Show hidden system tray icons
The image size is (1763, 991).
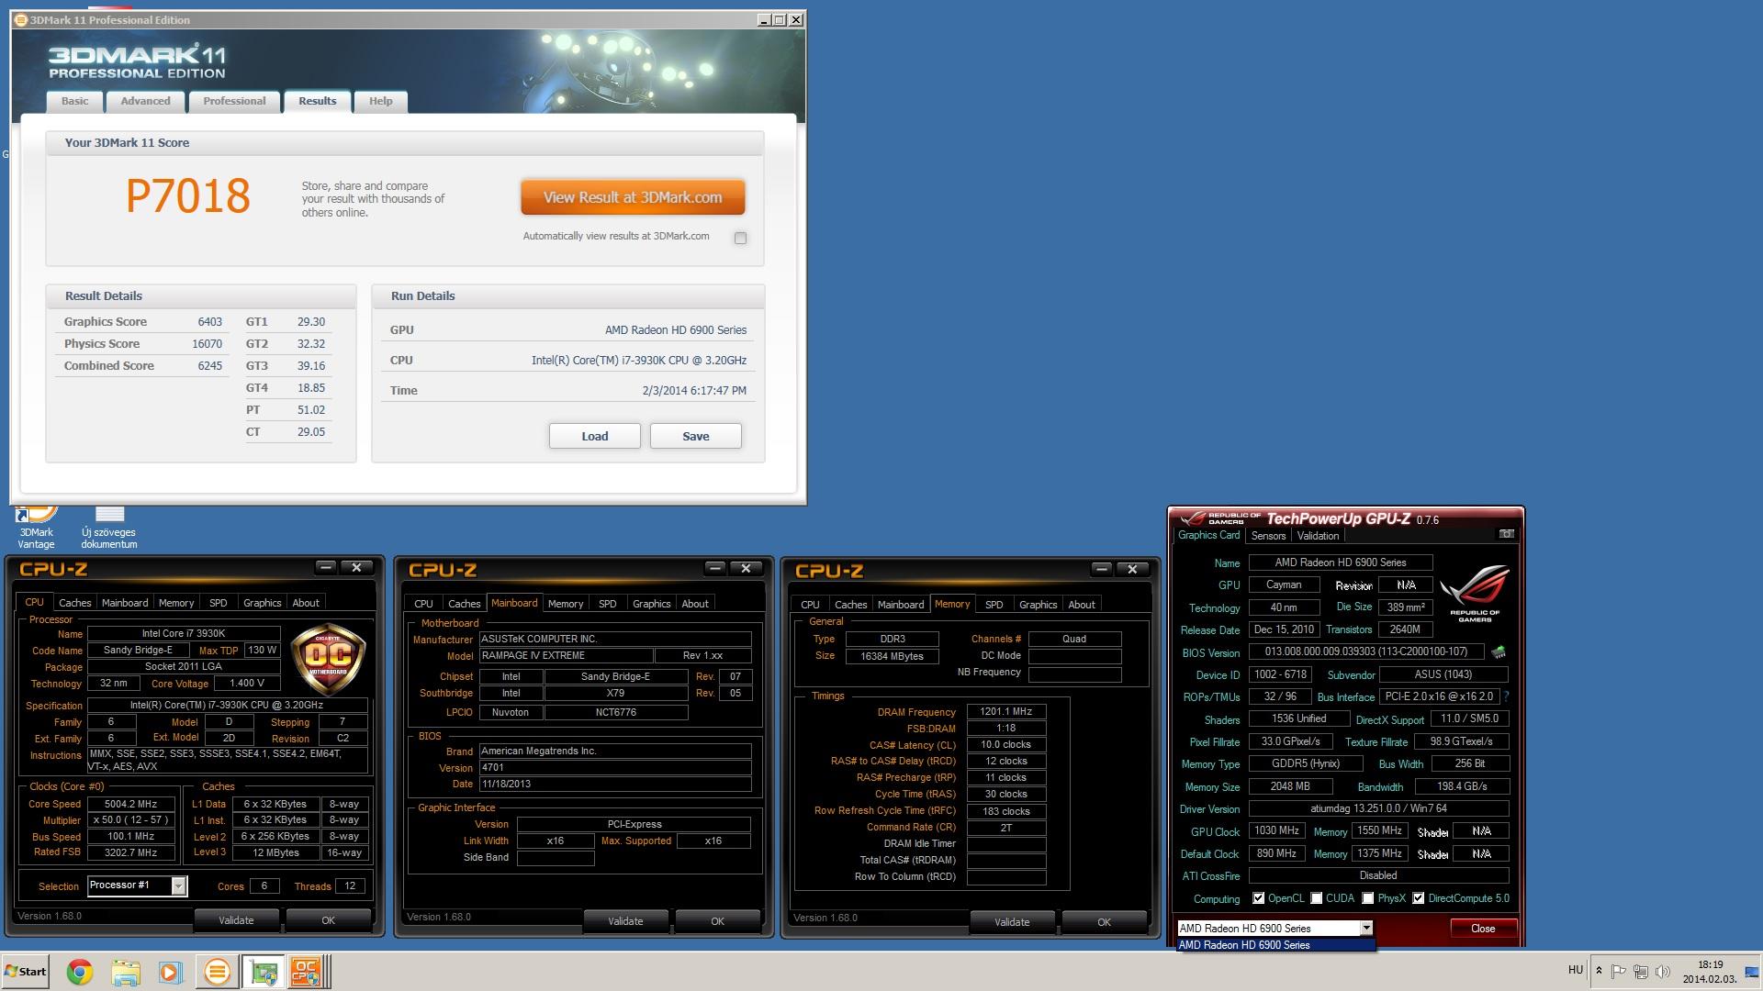coord(1599,971)
